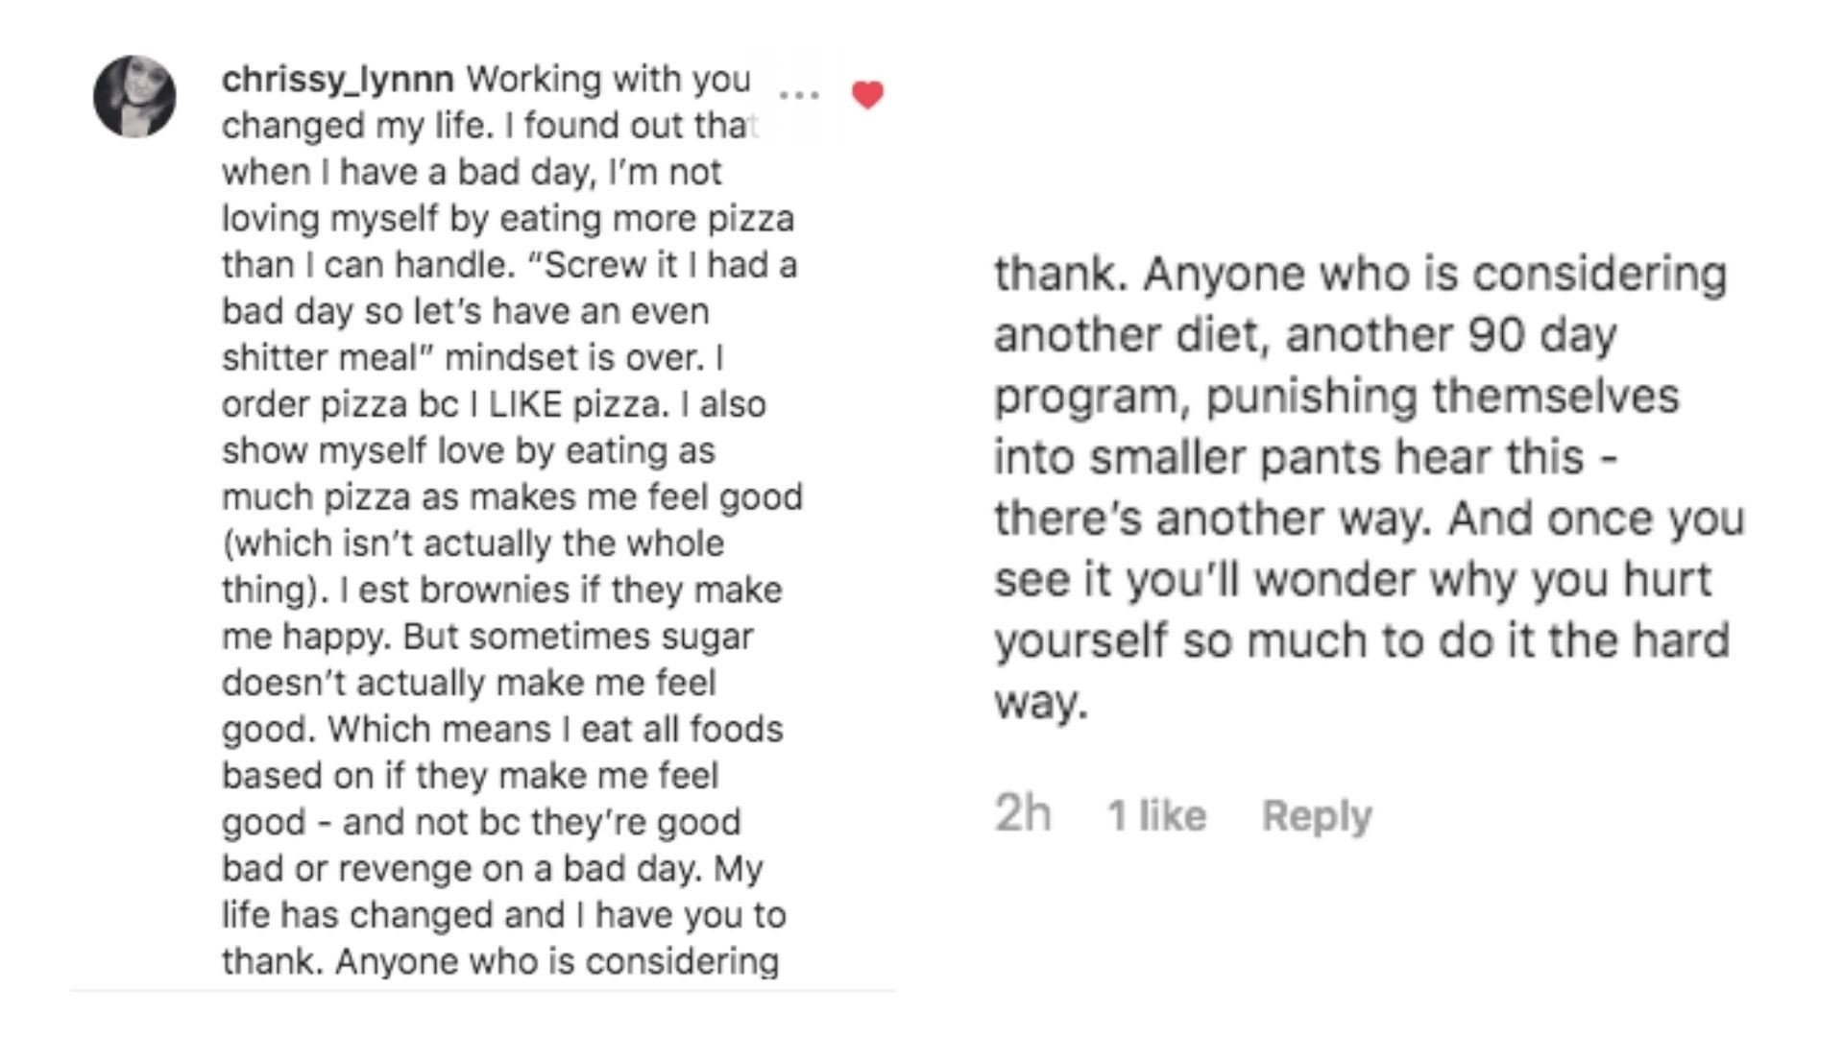Click the text "bad or revenge on a bad day"
The image size is (1844, 1037).
pyautogui.click(x=451, y=869)
